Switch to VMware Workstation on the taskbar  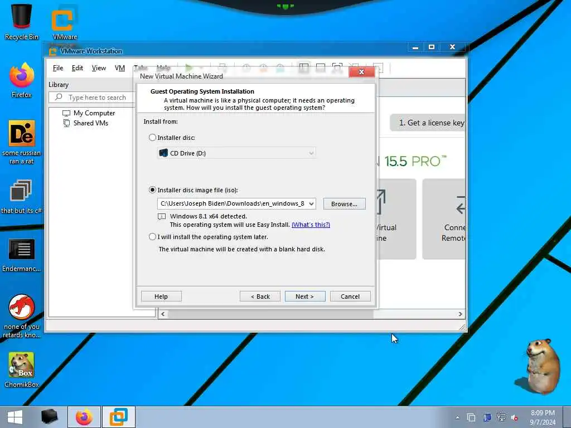(x=119, y=417)
